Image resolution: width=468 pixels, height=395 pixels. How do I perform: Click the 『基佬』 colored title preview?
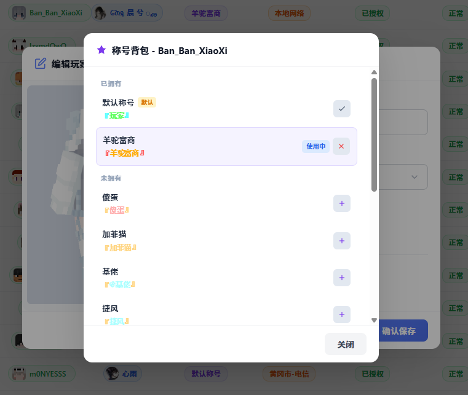[x=120, y=284]
